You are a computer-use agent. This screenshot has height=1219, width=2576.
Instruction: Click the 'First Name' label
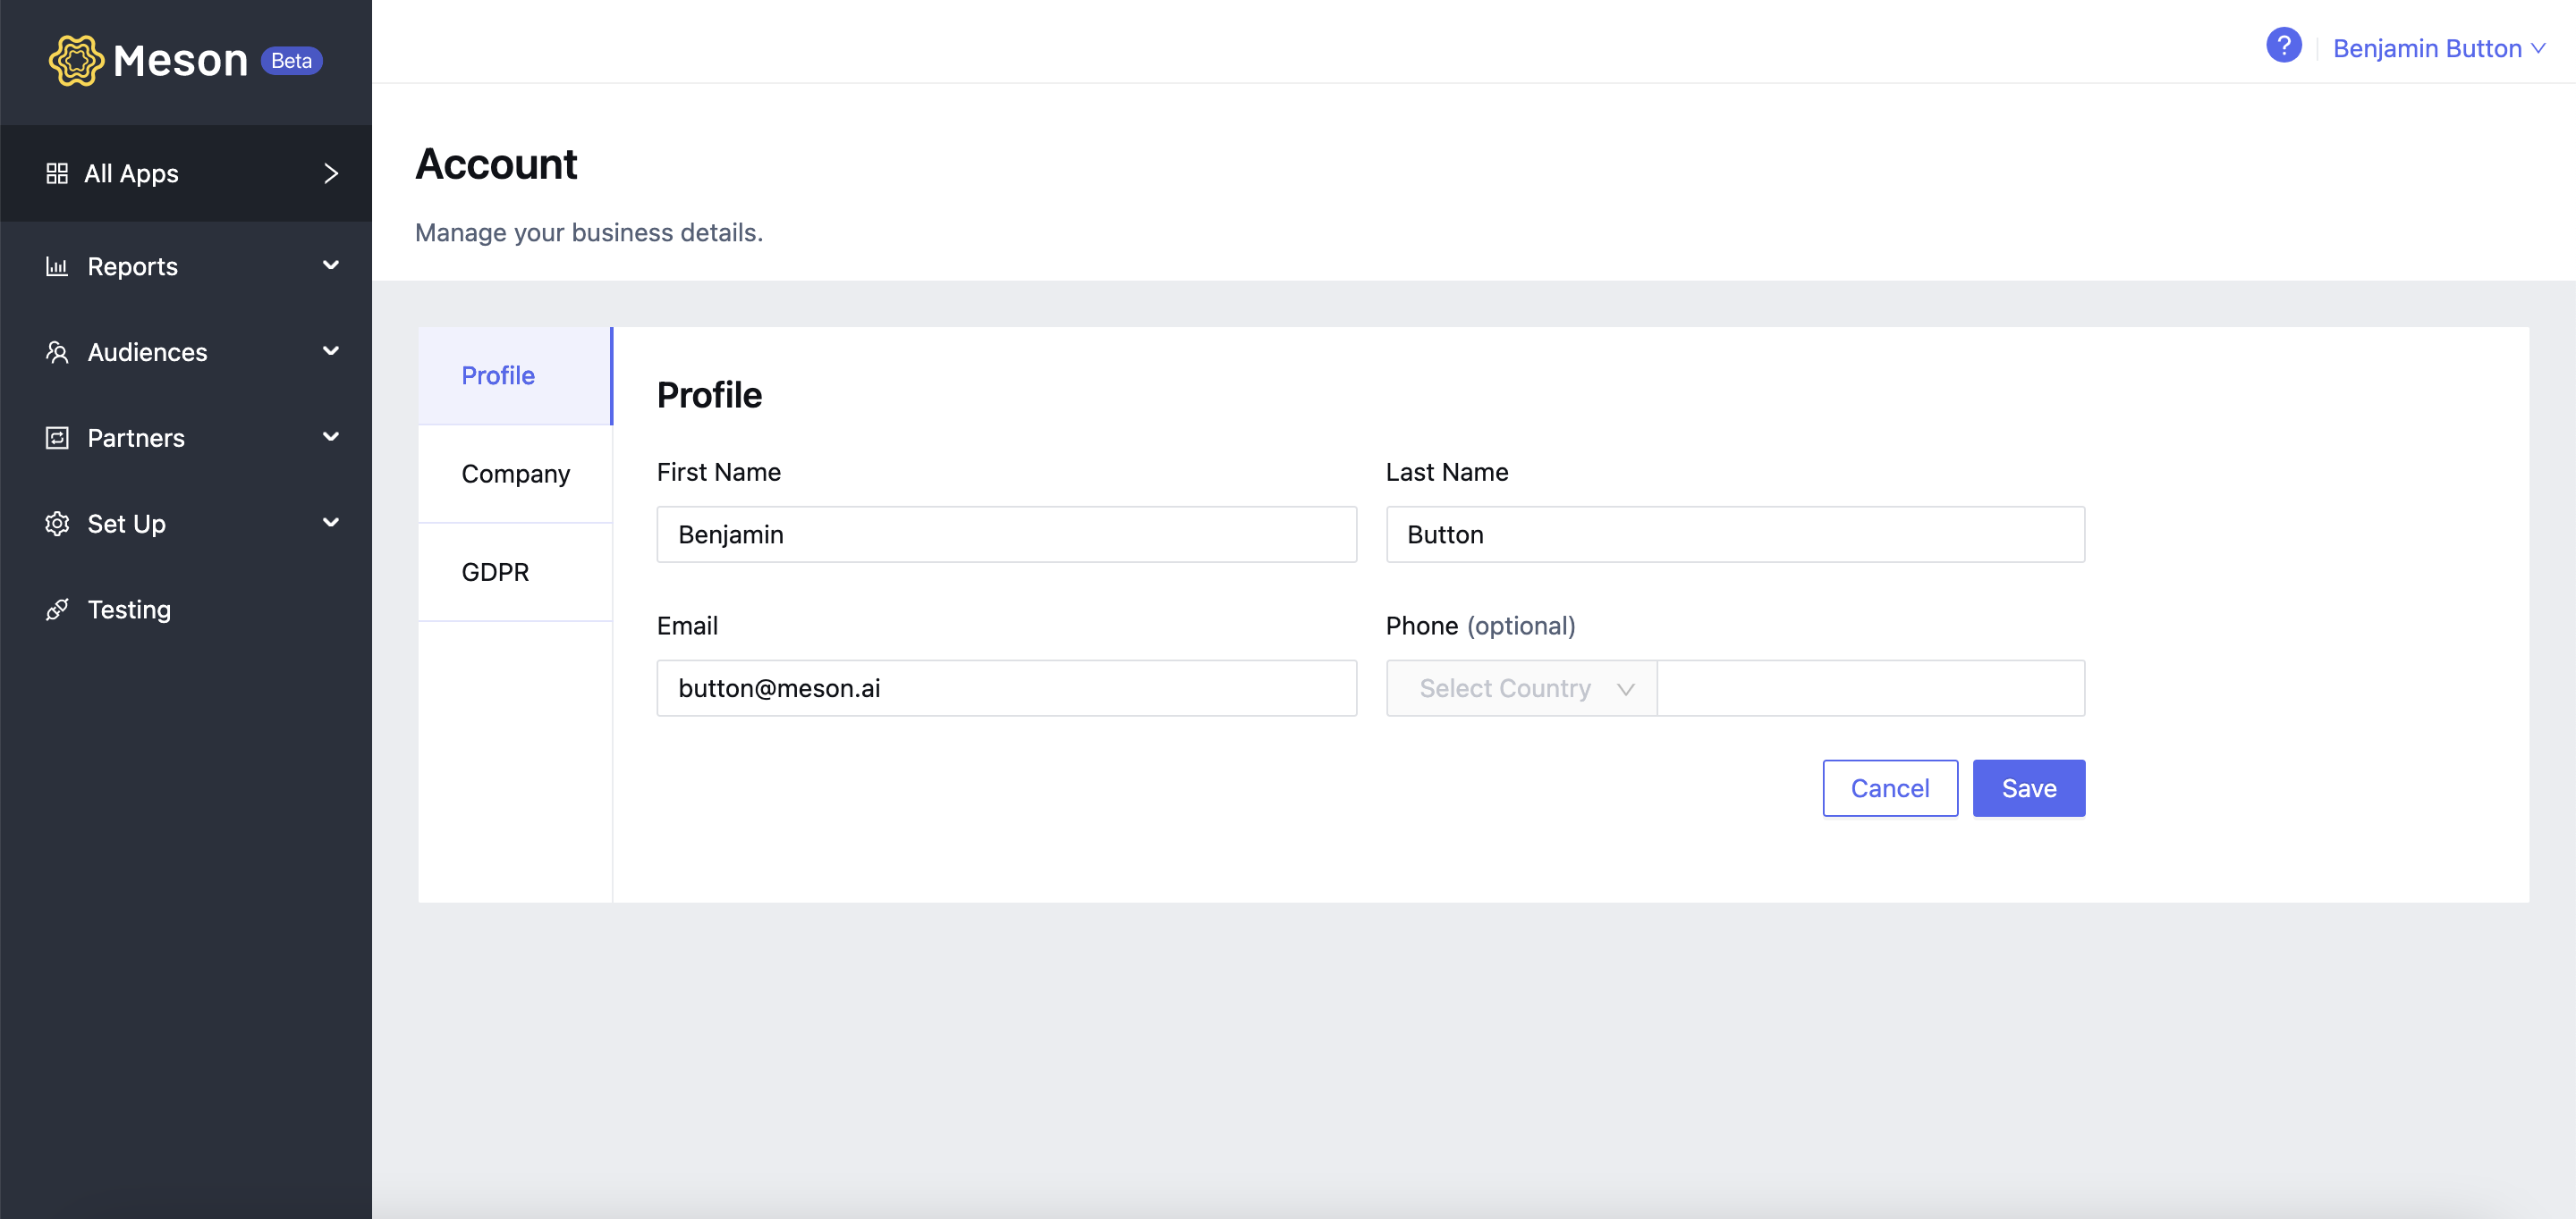(x=718, y=473)
